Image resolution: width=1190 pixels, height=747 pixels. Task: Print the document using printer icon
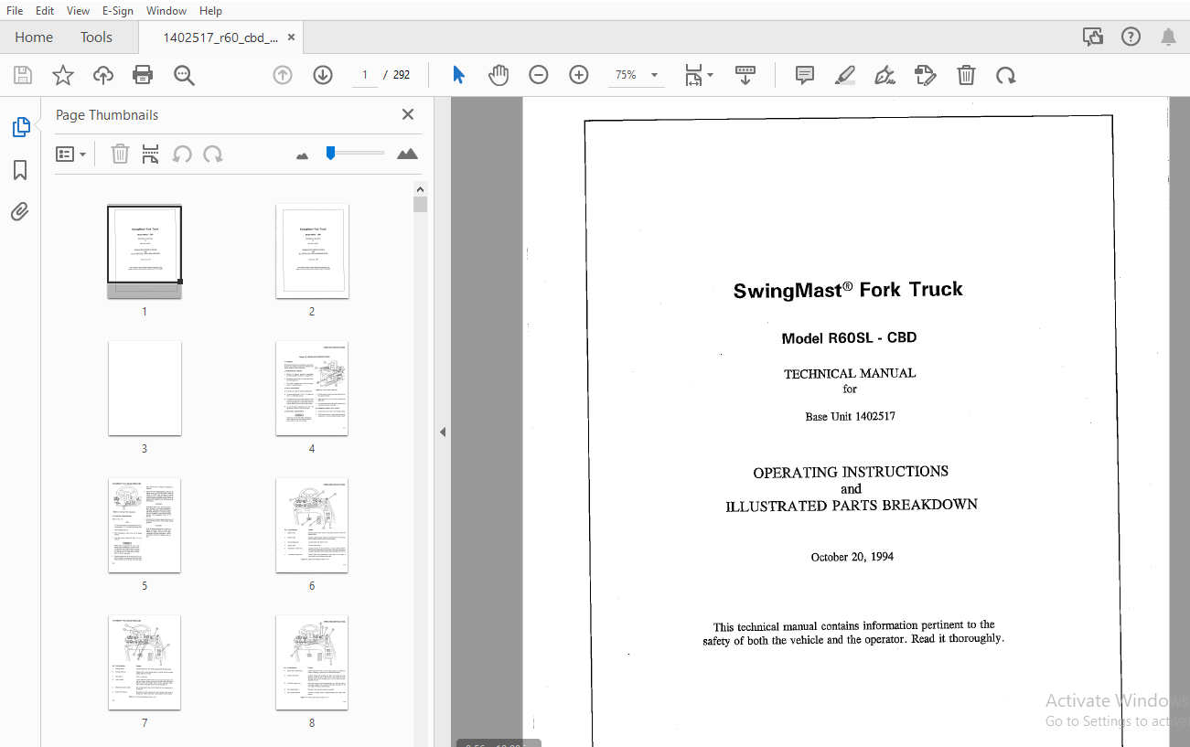pos(143,75)
